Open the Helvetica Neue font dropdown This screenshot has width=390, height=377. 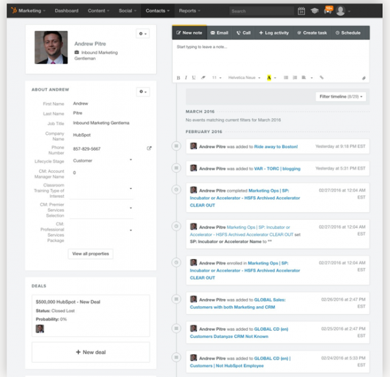click(244, 78)
